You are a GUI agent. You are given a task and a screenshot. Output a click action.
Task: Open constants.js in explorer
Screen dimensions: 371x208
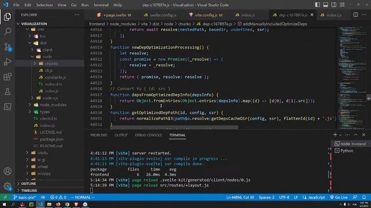click(x=56, y=77)
